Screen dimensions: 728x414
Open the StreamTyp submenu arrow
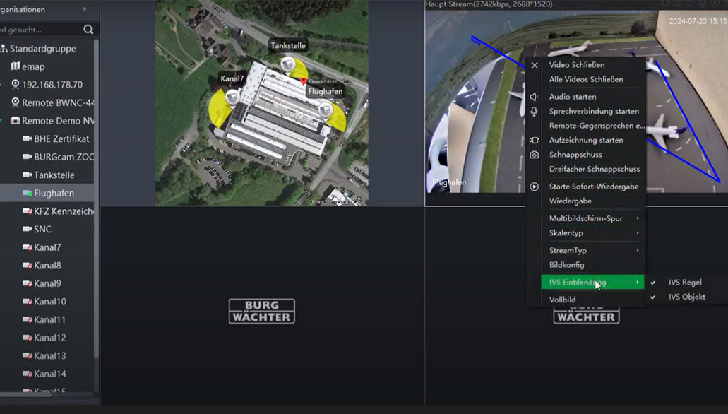pyautogui.click(x=638, y=251)
